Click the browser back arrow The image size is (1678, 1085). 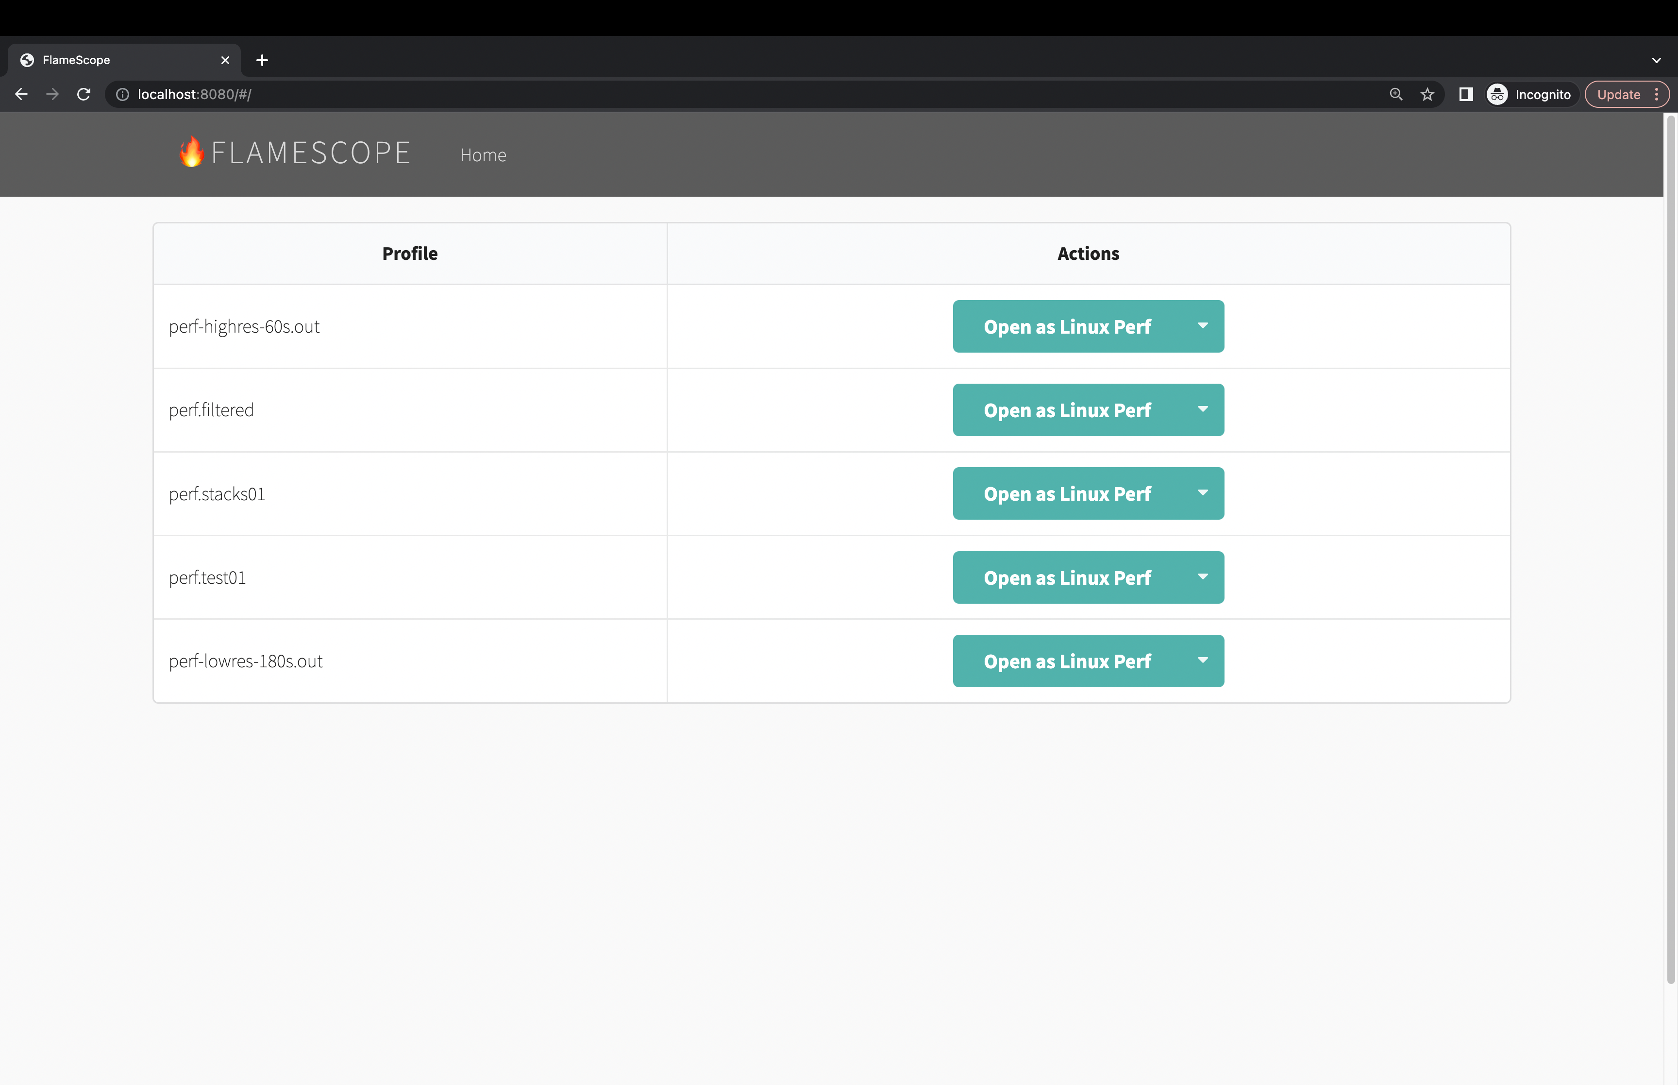(21, 94)
